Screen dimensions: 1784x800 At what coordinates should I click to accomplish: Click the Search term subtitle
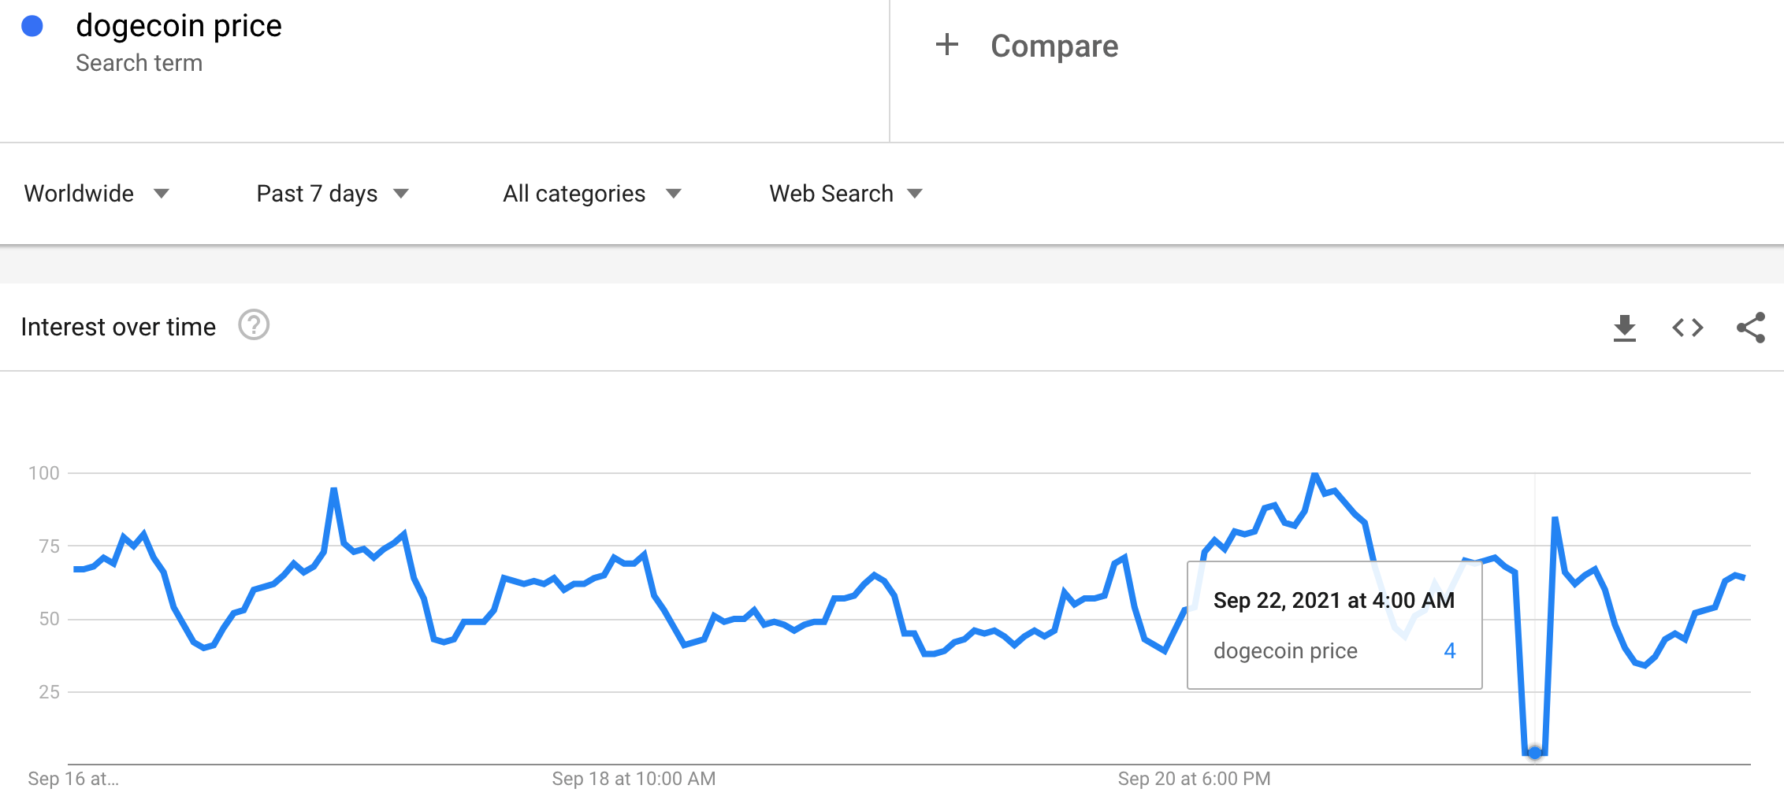point(139,63)
